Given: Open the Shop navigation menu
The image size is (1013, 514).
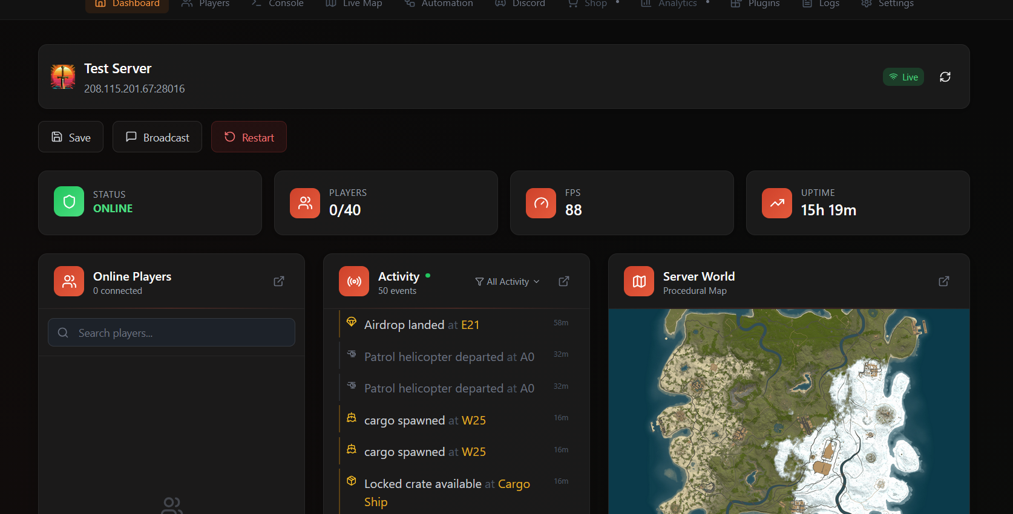Looking at the screenshot, I should pos(593,4).
